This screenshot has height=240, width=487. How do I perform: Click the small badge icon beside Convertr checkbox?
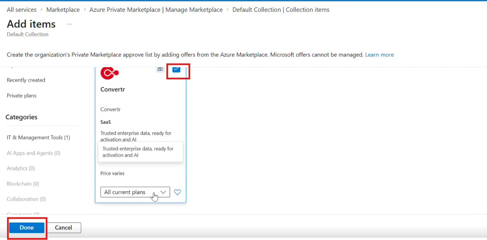click(x=160, y=69)
